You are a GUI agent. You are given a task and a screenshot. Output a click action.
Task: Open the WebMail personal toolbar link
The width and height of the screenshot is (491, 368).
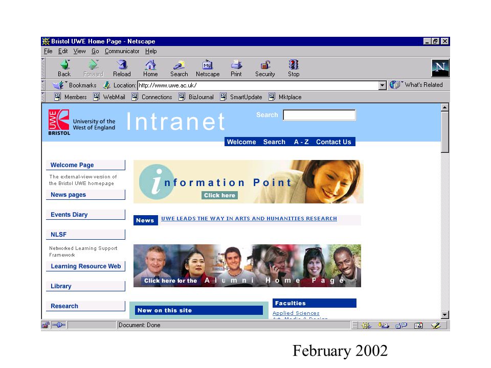click(109, 97)
